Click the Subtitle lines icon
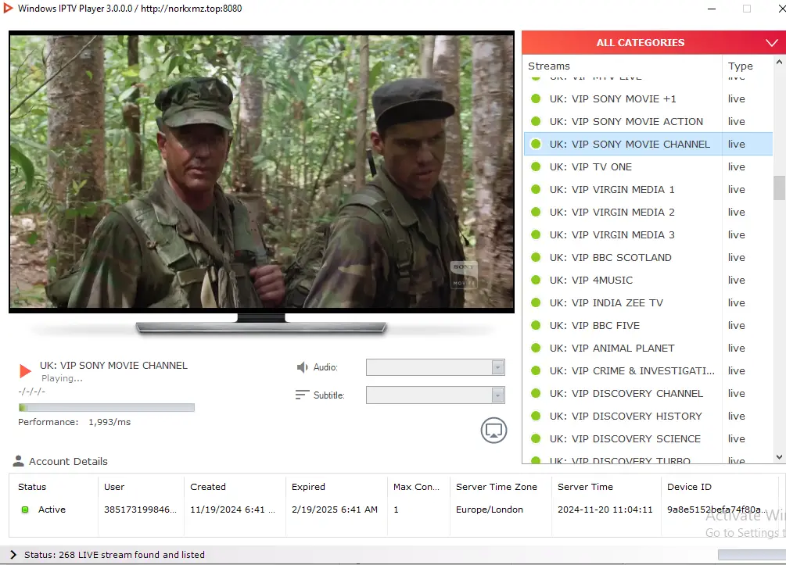 (302, 395)
